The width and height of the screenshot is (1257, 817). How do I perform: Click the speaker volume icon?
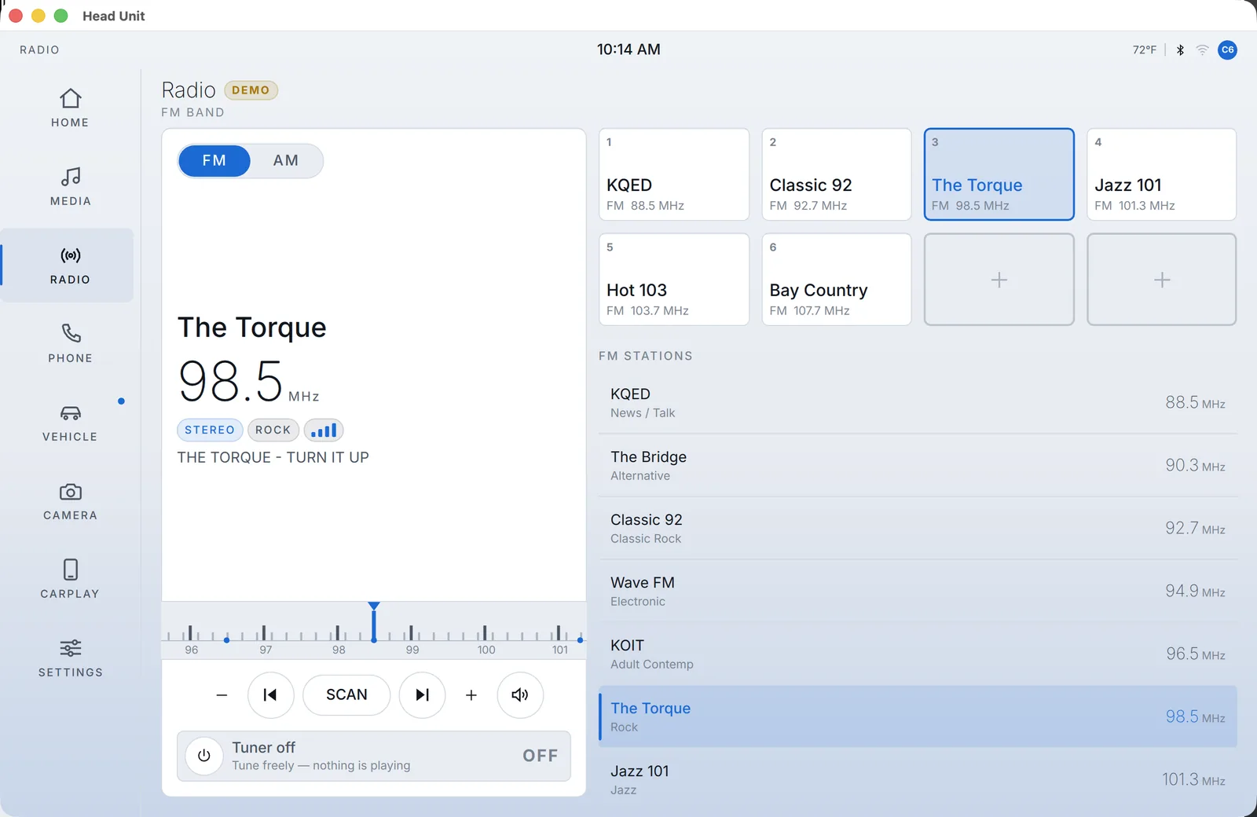(520, 694)
